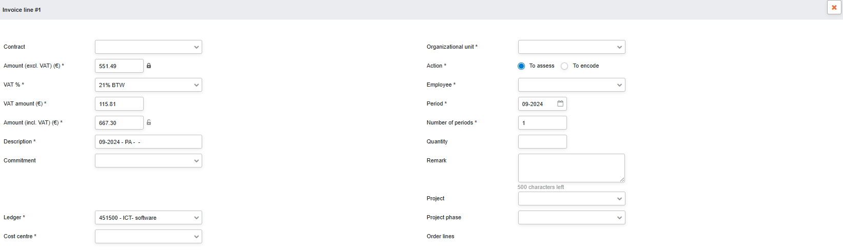Click the VAT amount field showing 115.81
The image size is (843, 251).
pyautogui.click(x=119, y=103)
